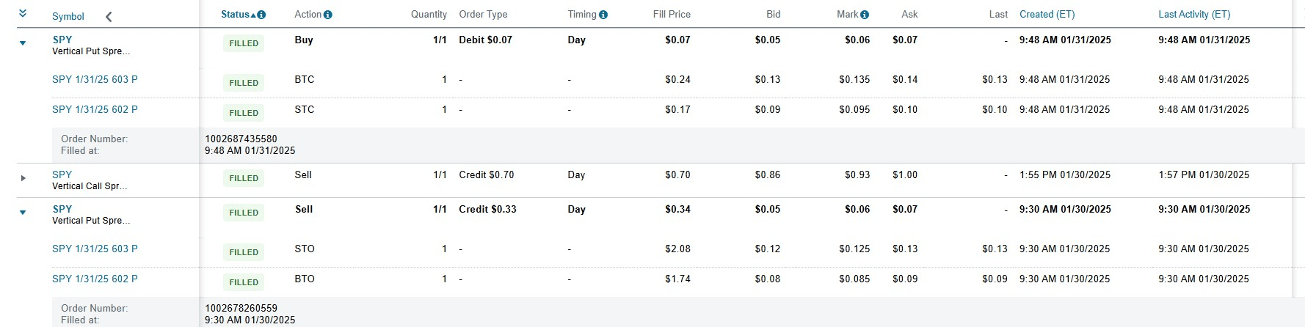The width and height of the screenshot is (1305, 327).
Task: Sort by the Status column header
Action: pyautogui.click(x=236, y=15)
